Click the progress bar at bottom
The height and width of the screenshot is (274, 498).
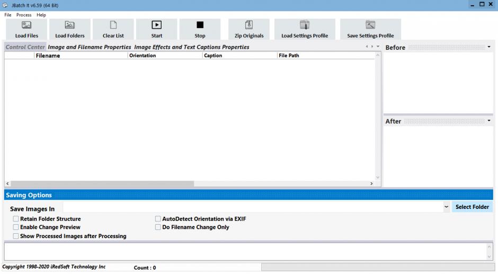(378, 267)
